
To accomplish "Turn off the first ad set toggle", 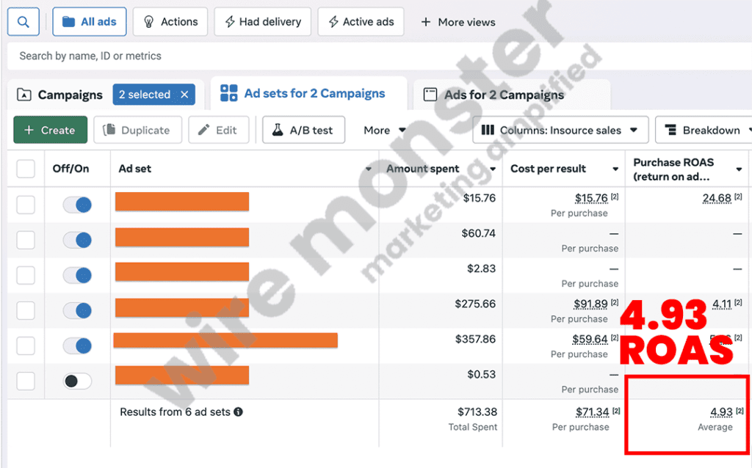I will pos(77,205).
